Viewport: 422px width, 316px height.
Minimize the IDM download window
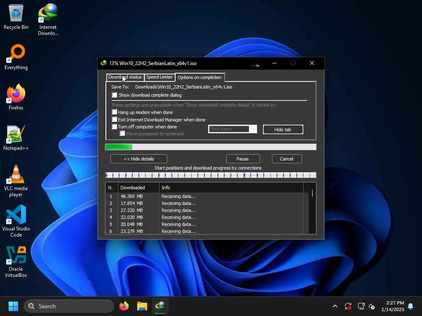coord(274,63)
